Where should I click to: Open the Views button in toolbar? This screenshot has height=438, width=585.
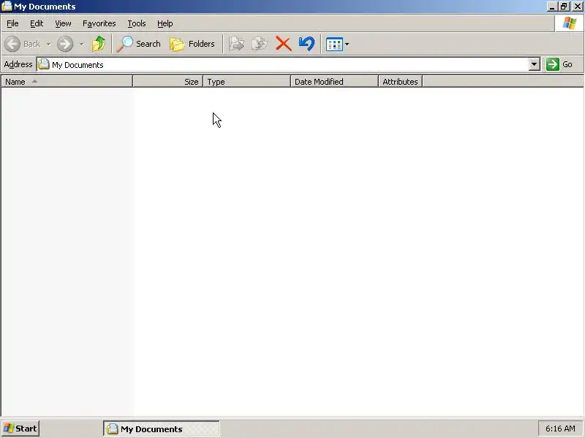[334, 44]
